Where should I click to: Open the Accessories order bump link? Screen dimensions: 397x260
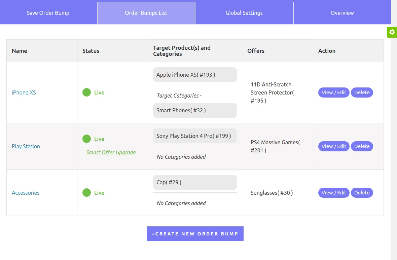[x=26, y=192]
